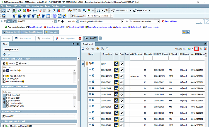
Task: Open the ERP menu
Action: tap(15, 6)
